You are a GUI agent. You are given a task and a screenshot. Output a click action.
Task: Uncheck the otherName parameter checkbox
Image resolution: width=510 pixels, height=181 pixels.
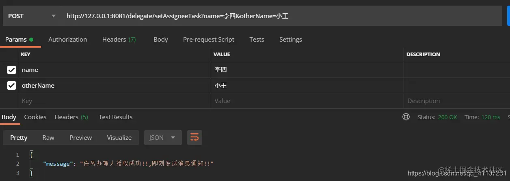pyautogui.click(x=11, y=86)
